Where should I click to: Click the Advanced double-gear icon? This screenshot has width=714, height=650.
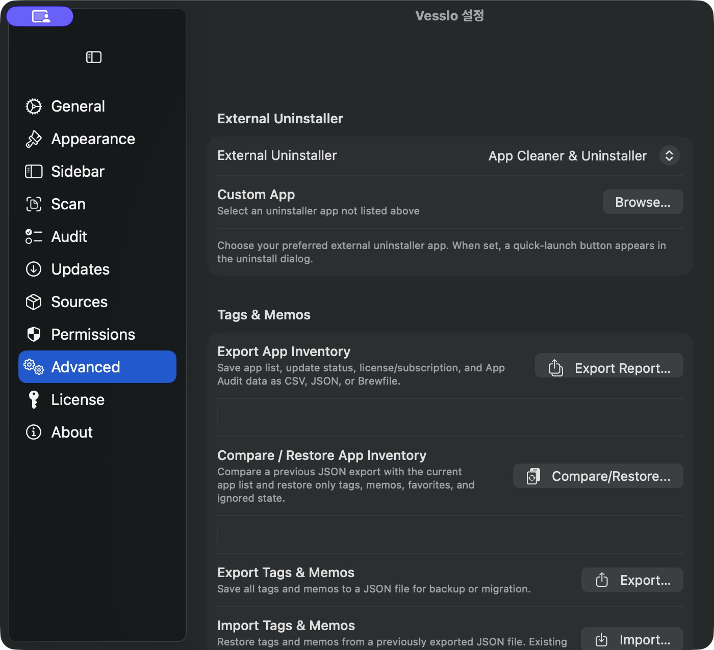click(x=34, y=367)
